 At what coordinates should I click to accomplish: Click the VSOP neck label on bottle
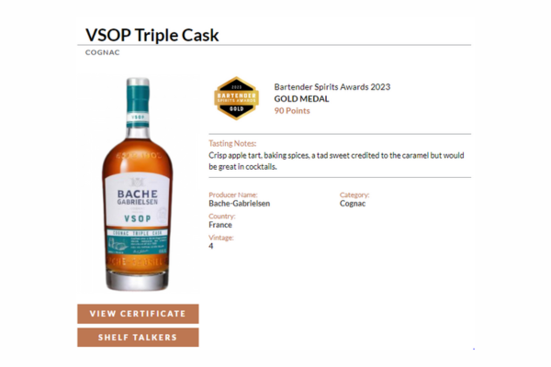(138, 117)
